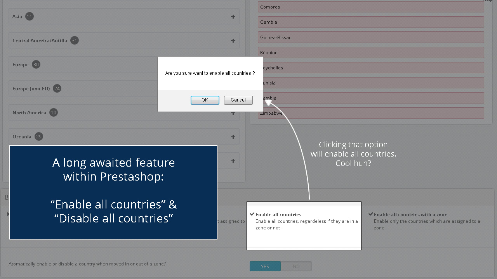Click the 10 count badge beside North America
This screenshot has width=497, height=279.
coord(54,113)
